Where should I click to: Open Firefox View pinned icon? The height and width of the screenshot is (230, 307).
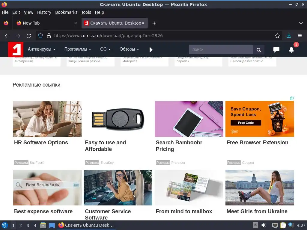pyautogui.click(x=6, y=23)
